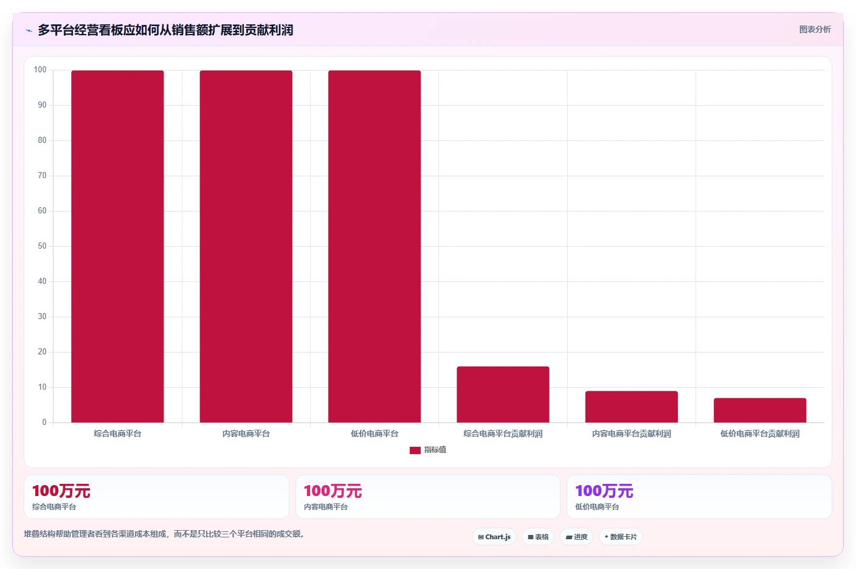Click x-axis label 综合电商平台贡献利润
The height and width of the screenshot is (569, 856).
[503, 433]
